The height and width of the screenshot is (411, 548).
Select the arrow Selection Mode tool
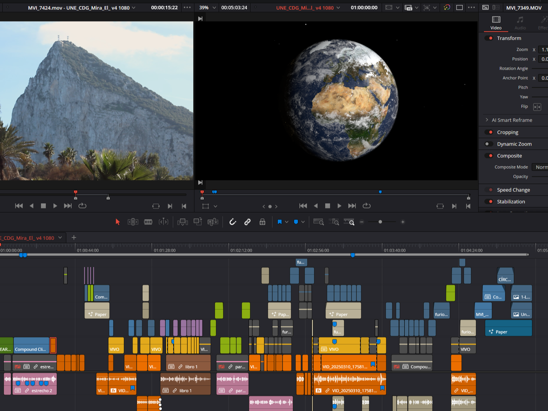(117, 222)
